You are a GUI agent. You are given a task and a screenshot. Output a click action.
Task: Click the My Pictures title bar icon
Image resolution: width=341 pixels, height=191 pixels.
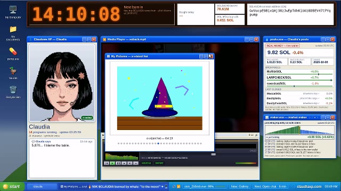click(108, 56)
